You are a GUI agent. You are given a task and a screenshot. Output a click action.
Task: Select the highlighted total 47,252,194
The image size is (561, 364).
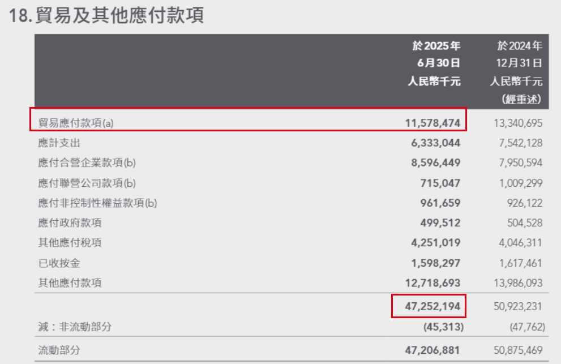click(432, 306)
